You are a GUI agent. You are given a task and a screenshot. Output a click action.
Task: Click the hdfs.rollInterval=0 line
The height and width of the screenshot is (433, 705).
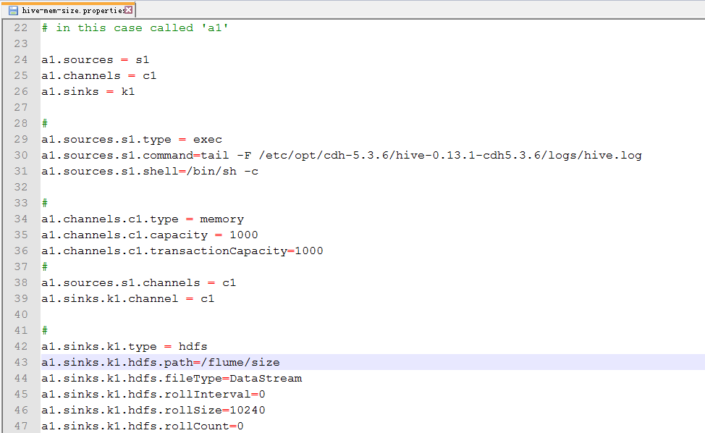click(153, 395)
